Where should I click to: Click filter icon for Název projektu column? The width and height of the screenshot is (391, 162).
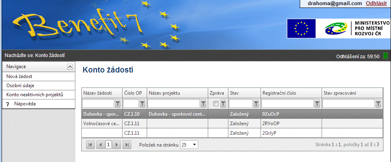click(203, 104)
